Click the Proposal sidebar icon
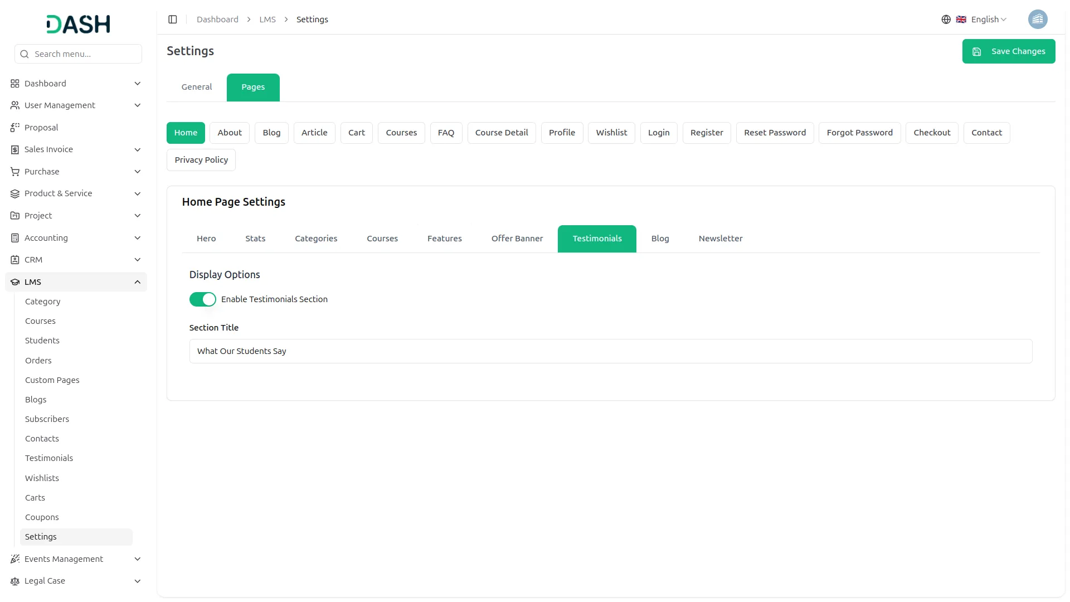Screen dimensions: 1070x602 tap(15, 128)
